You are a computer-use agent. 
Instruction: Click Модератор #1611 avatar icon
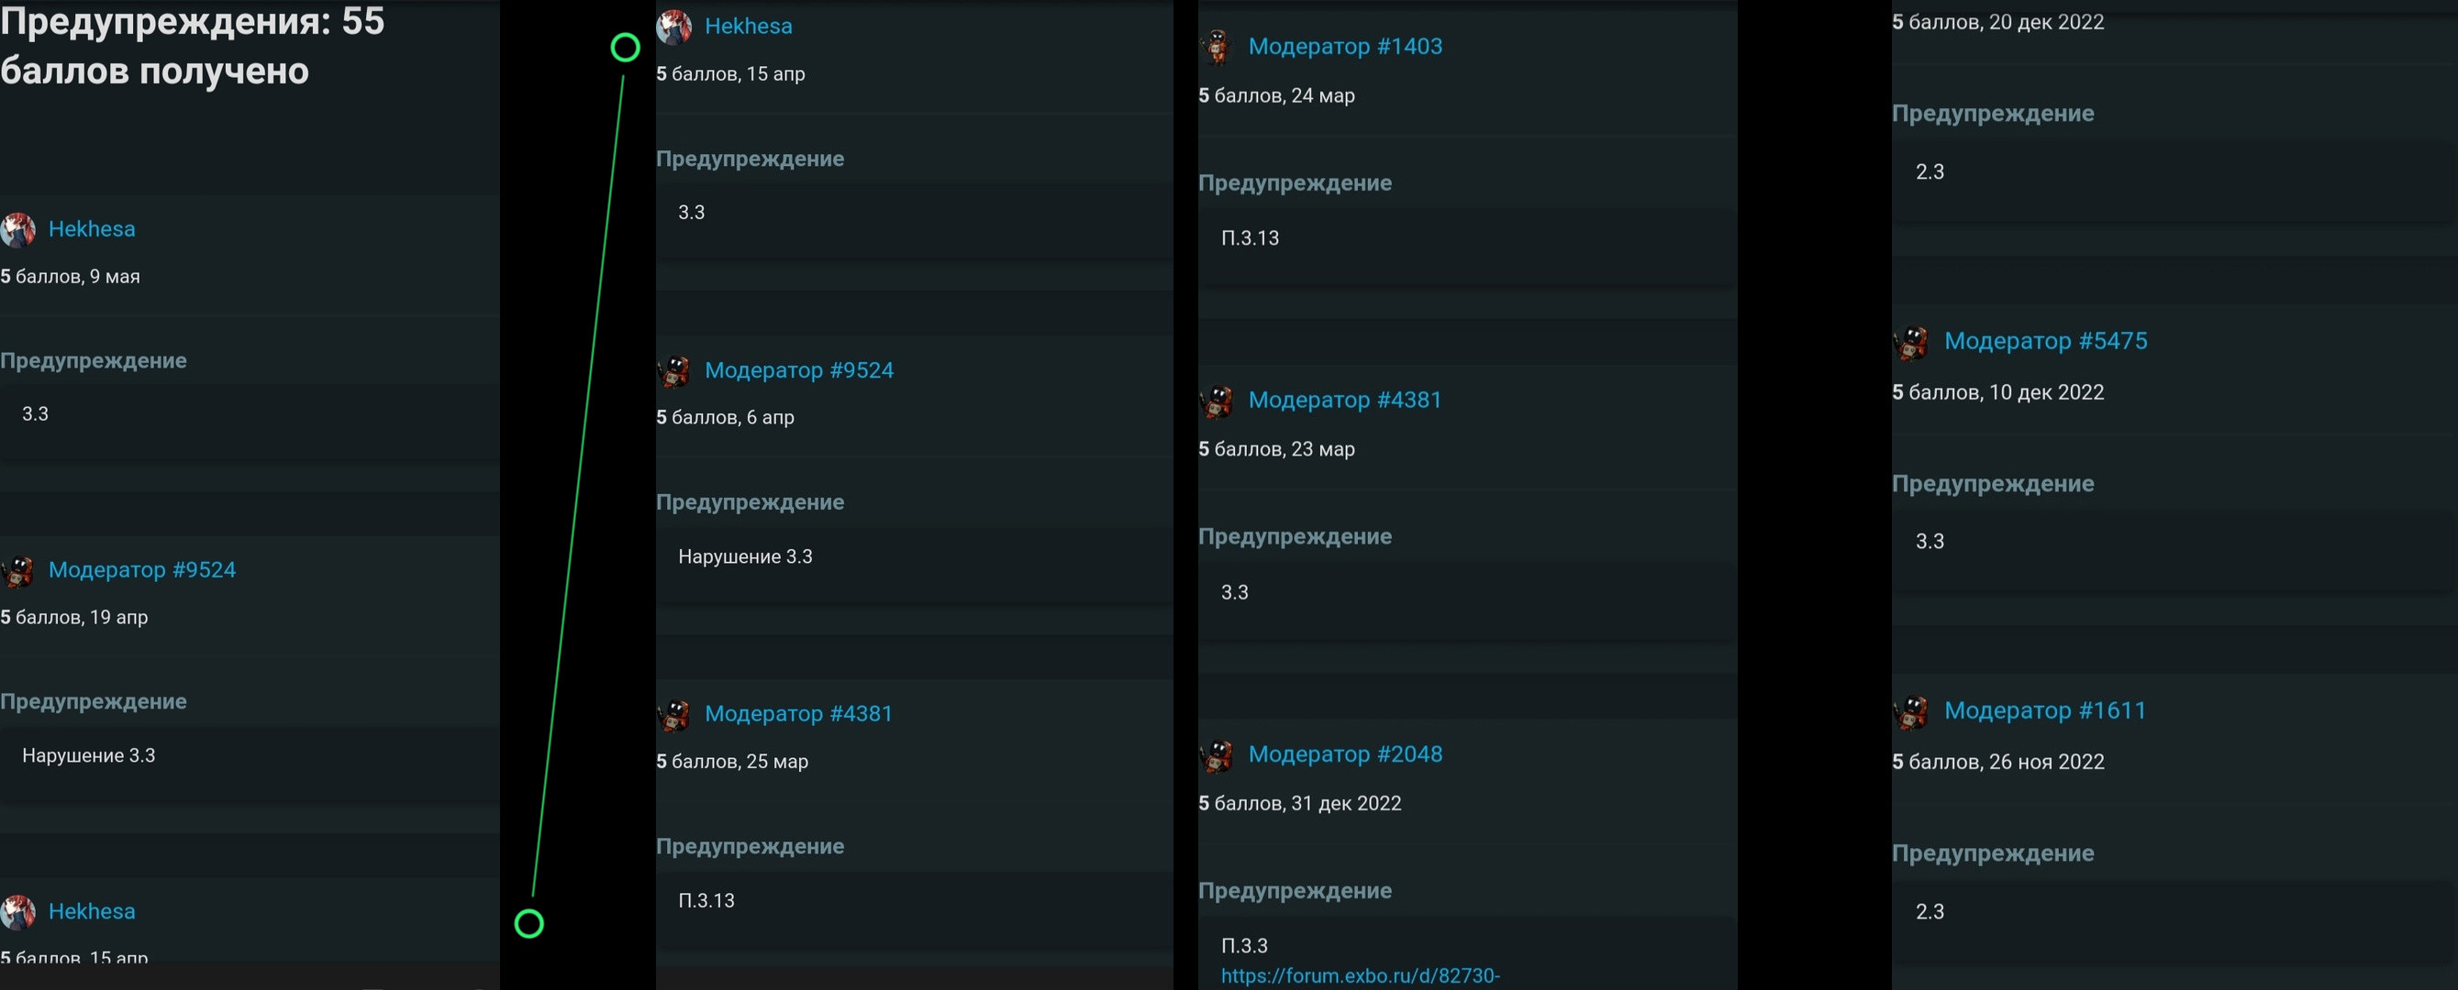click(1910, 711)
